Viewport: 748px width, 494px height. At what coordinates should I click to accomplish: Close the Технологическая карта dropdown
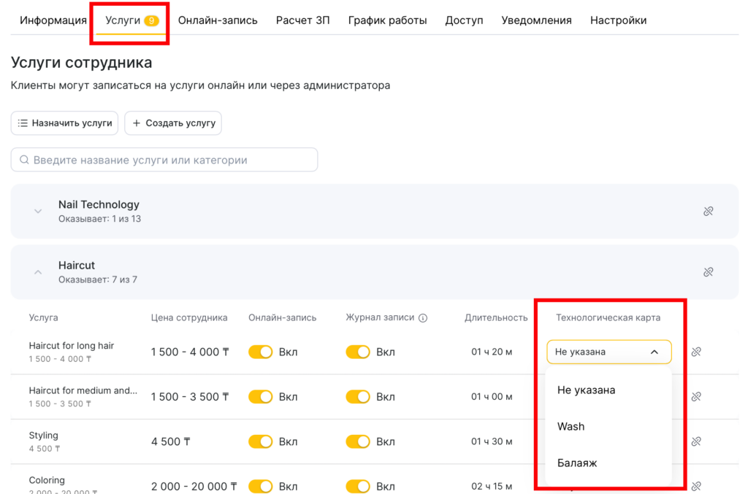pos(654,352)
